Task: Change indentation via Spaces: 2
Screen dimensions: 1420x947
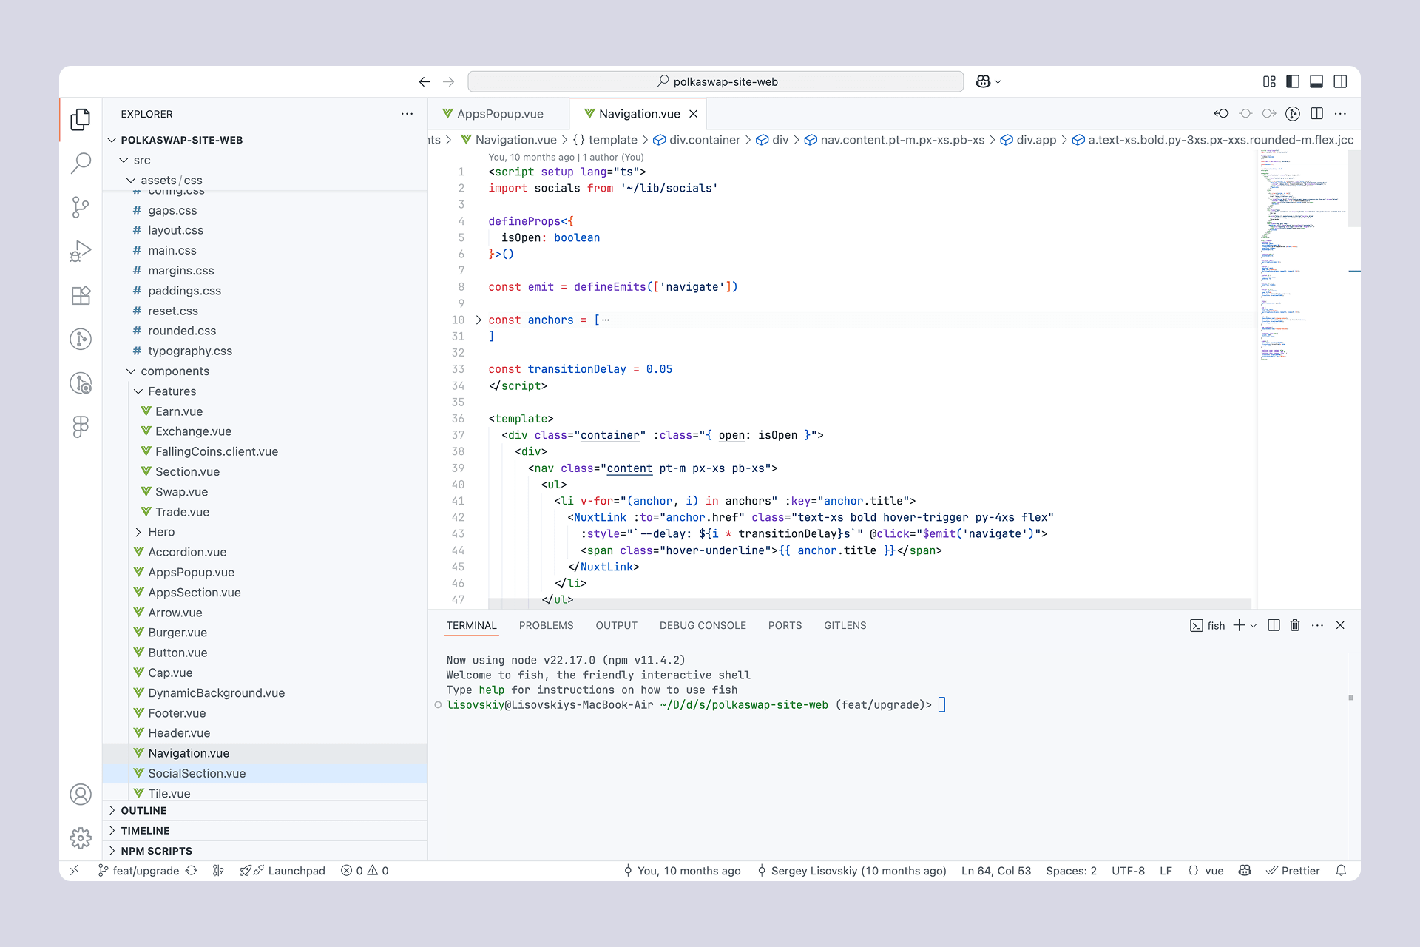Action: pos(1071,871)
